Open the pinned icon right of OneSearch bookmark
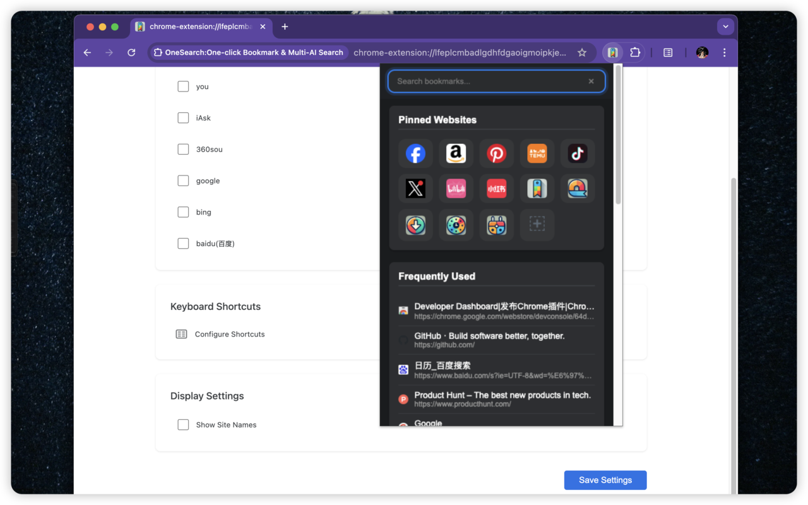 point(578,189)
